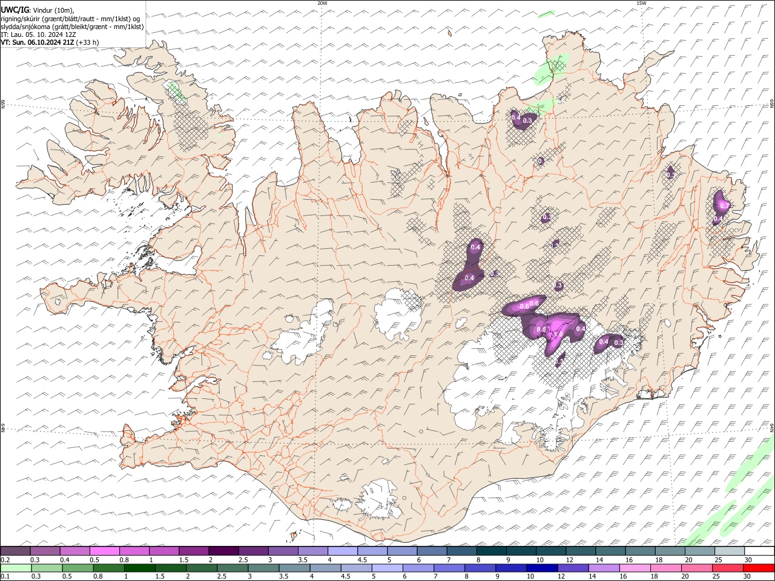Viewport: 775px width, 581px height.
Task: Select the 'Vindur (10m)' label
Action: point(53,10)
